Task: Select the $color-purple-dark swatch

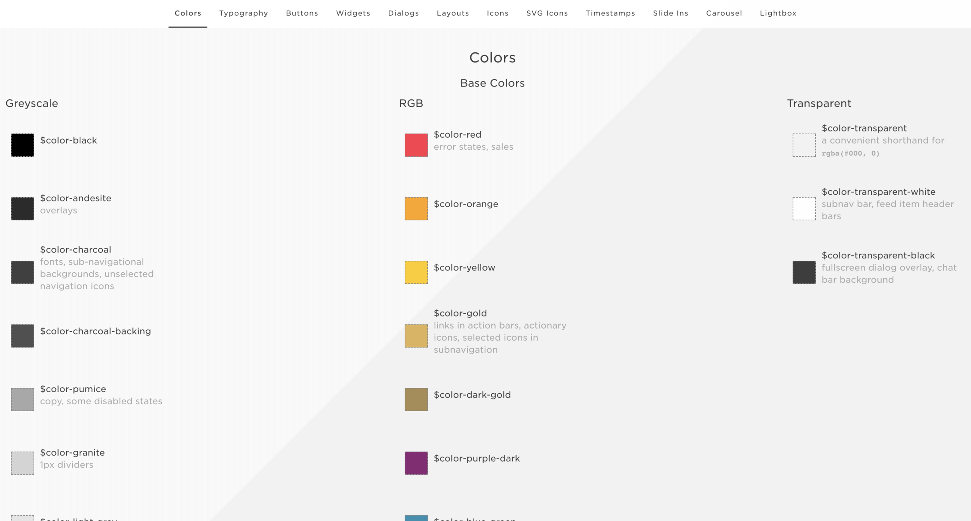Action: pos(416,463)
